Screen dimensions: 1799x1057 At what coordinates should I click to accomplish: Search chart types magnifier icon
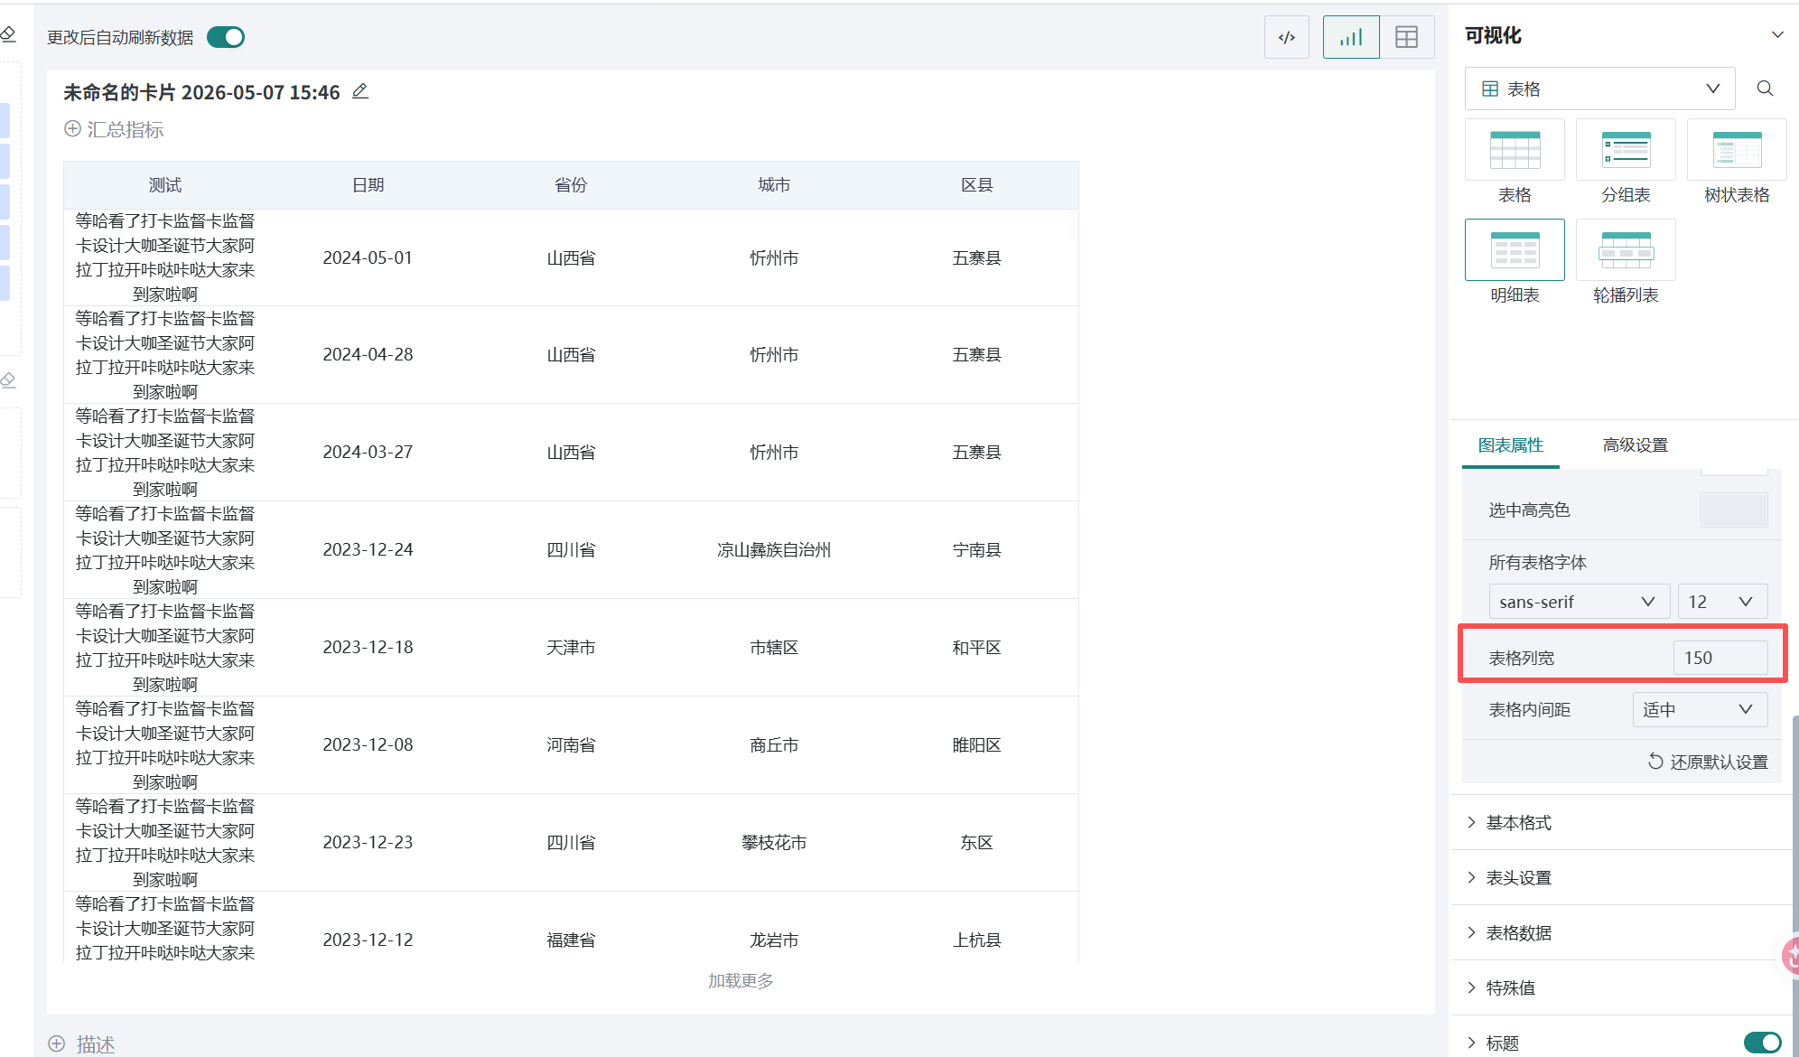pos(1765,89)
